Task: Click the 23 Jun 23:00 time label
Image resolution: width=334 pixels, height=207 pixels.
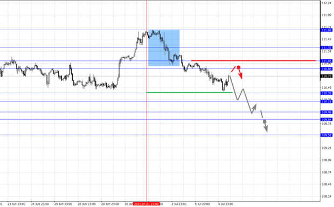Action: [x=16, y=204]
